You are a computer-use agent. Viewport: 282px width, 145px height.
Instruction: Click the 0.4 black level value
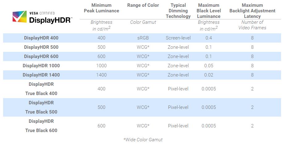click(209, 38)
